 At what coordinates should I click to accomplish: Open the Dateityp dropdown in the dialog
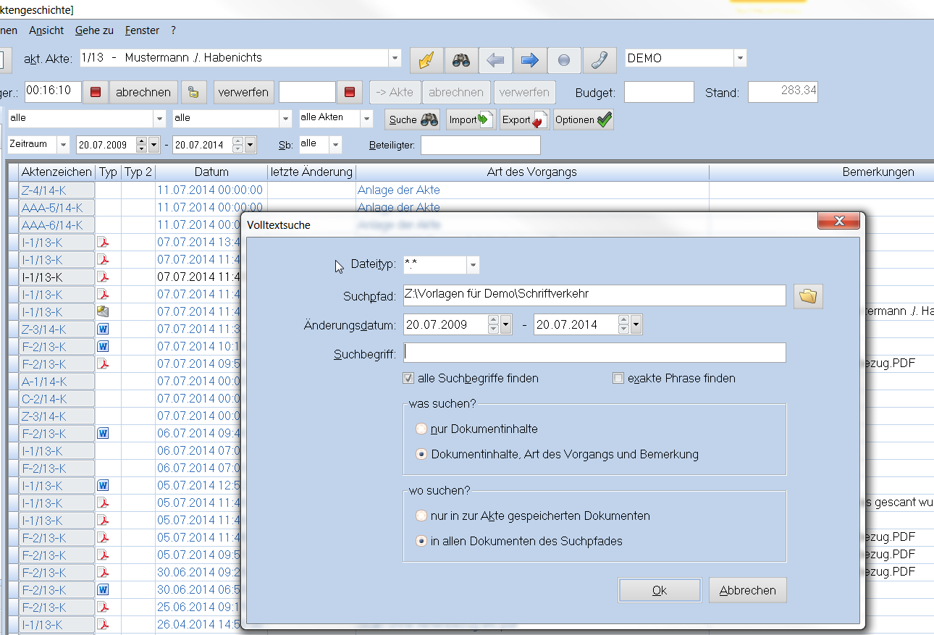click(x=473, y=266)
